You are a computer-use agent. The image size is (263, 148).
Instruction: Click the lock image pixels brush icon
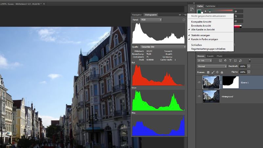[x=213, y=72]
